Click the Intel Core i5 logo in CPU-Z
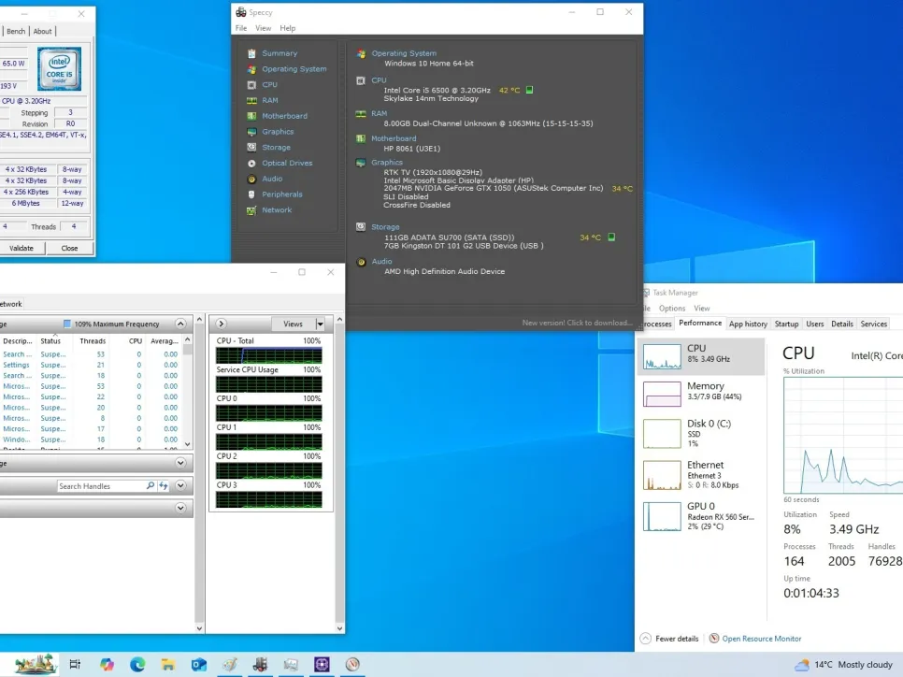Screen dimensions: 903x677 (x=59, y=69)
